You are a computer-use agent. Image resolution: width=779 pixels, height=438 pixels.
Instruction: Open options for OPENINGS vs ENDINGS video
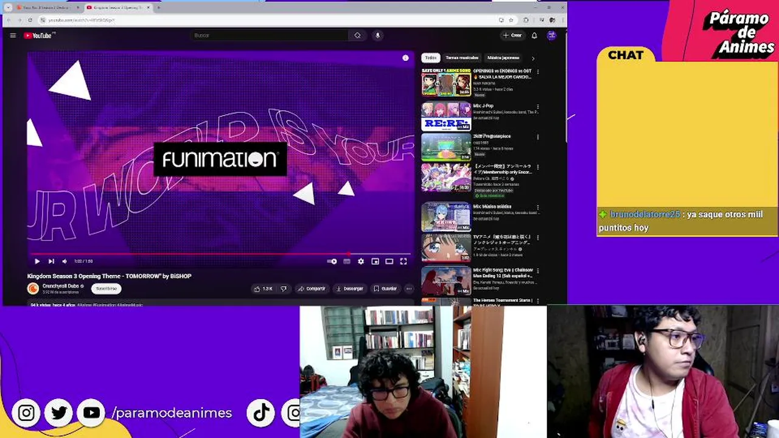click(537, 72)
